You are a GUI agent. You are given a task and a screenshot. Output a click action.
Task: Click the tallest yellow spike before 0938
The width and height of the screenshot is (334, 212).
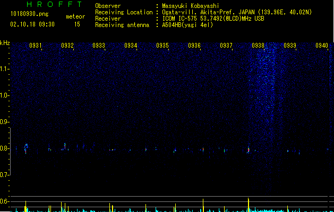pos(249,205)
